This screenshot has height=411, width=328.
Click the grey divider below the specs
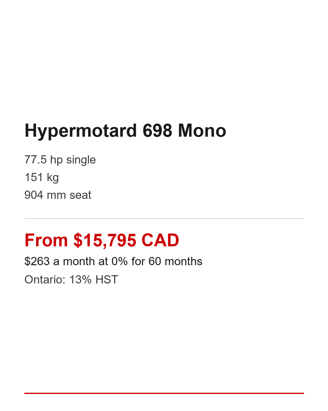pyautogui.click(x=164, y=218)
